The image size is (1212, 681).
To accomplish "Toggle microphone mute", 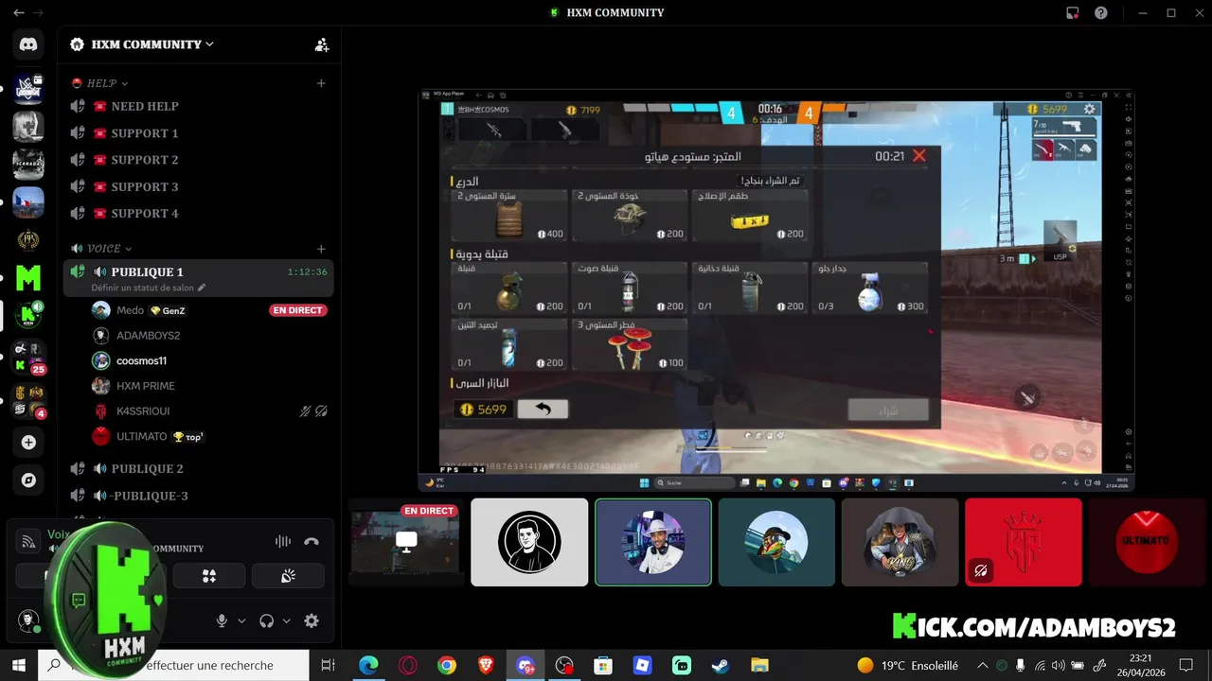I will coord(222,621).
